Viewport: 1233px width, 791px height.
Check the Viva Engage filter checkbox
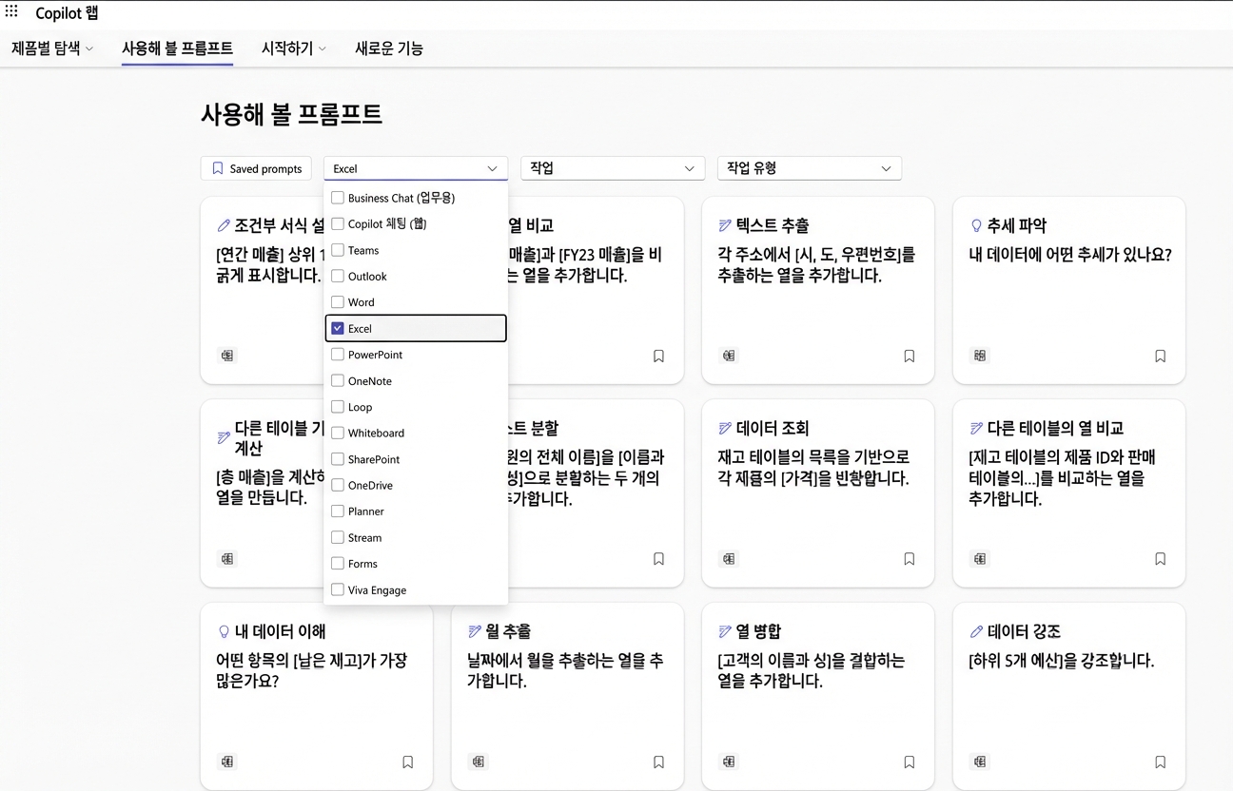click(x=337, y=589)
